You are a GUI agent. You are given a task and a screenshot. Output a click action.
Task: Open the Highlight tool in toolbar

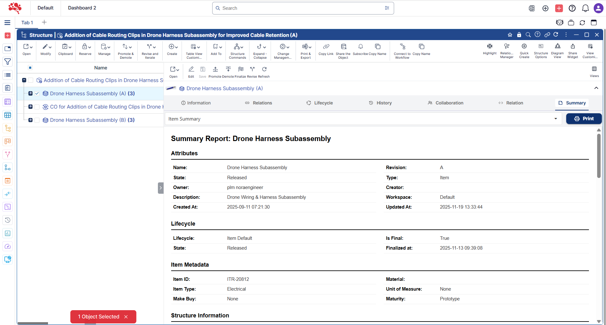[x=489, y=47]
